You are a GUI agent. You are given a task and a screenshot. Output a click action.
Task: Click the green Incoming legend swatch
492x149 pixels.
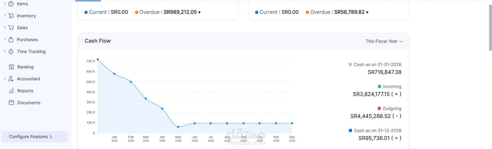pos(379,86)
